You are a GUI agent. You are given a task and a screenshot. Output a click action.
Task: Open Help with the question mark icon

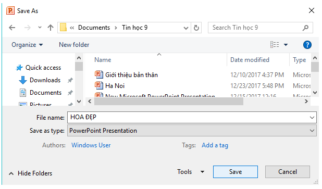pos(307,45)
